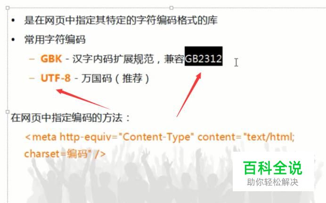Click the 兼容 word before GB2312
The height and width of the screenshot is (203, 326).
(x=174, y=59)
